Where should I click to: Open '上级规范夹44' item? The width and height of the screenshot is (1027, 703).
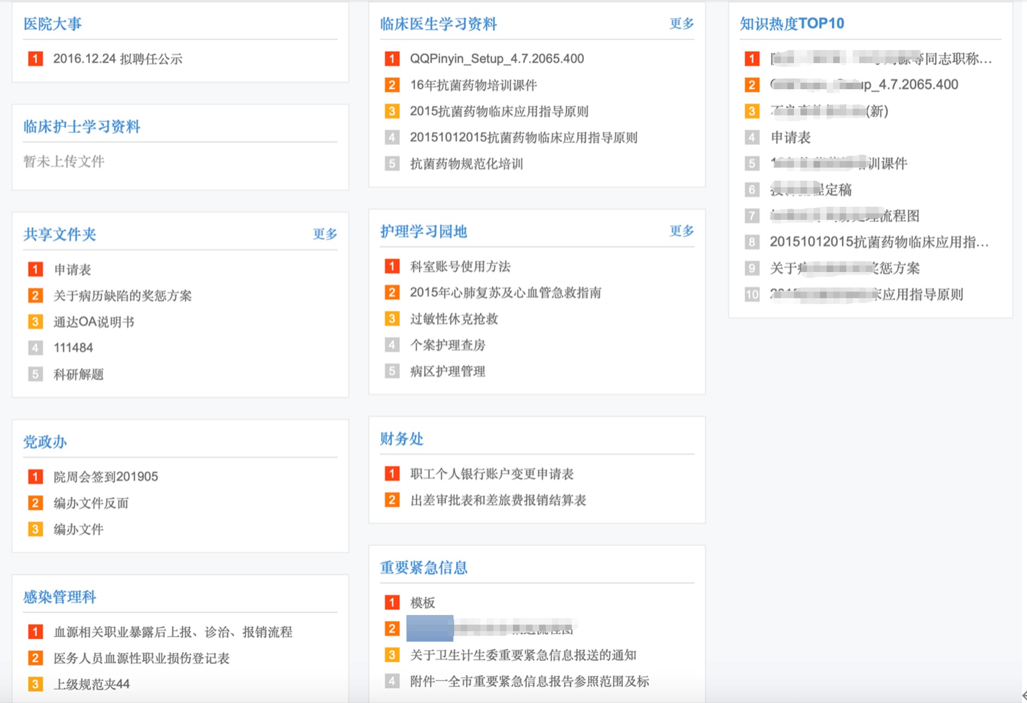(x=91, y=684)
